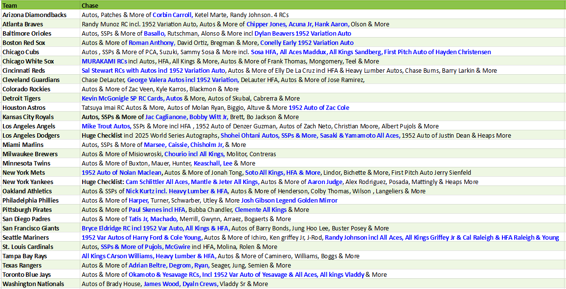The height and width of the screenshot is (289, 566).
Task: Select the Roman Anthony chase cell
Action: tap(323, 43)
